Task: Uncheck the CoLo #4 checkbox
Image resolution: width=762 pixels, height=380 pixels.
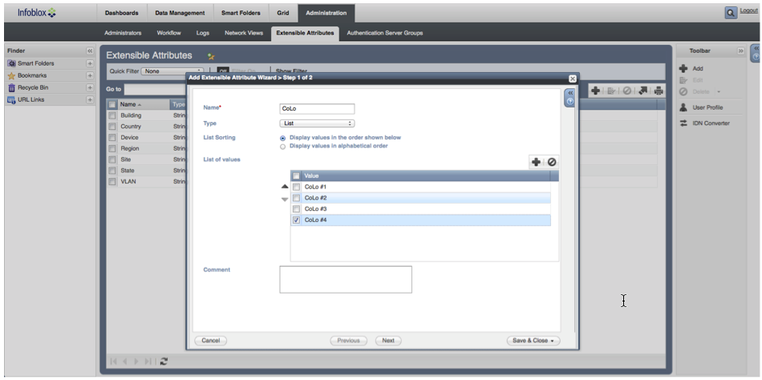Action: [x=296, y=220]
